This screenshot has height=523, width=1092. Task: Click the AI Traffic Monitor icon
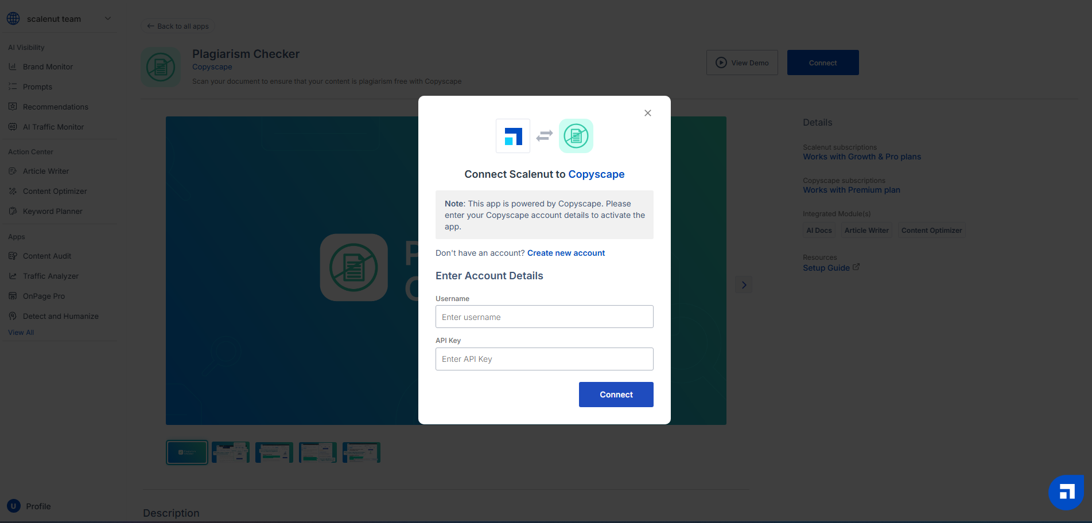click(13, 127)
